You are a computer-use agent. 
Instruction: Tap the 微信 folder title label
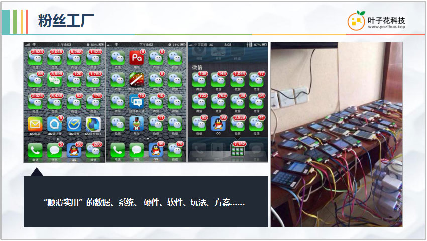[x=197, y=68]
